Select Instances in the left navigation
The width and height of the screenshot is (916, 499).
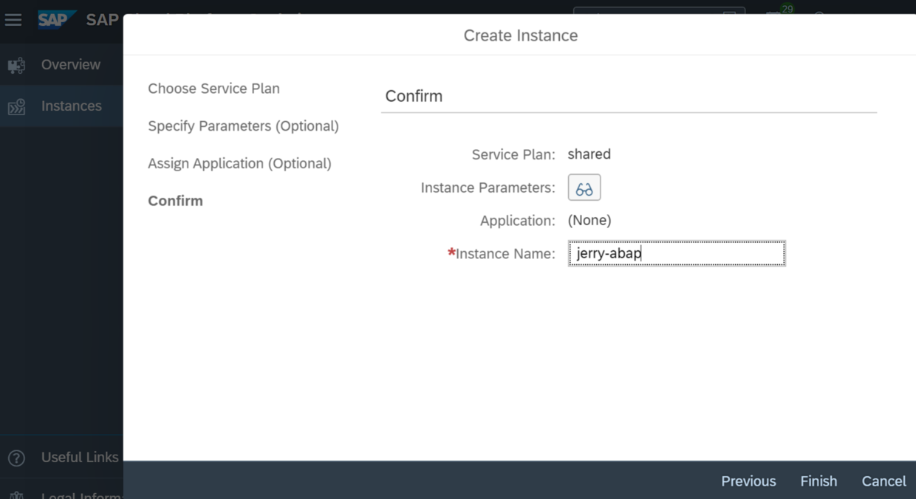click(x=72, y=106)
